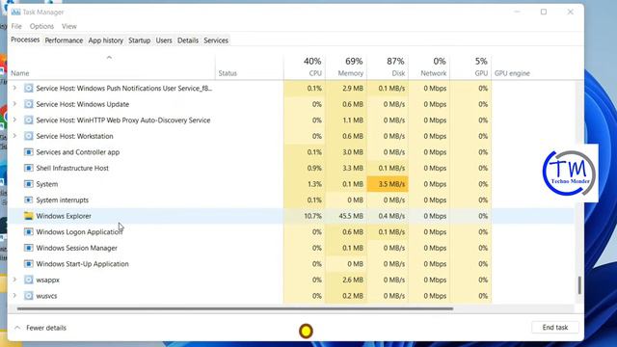
Task: Click the Fewer details link
Action: (x=46, y=328)
